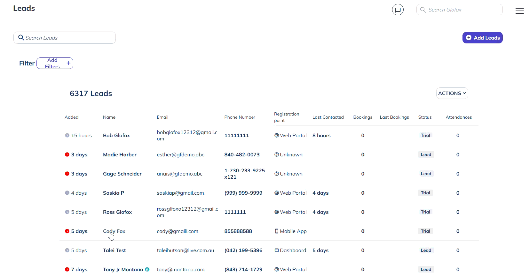Click email cody@gmaill.com

coord(178,231)
